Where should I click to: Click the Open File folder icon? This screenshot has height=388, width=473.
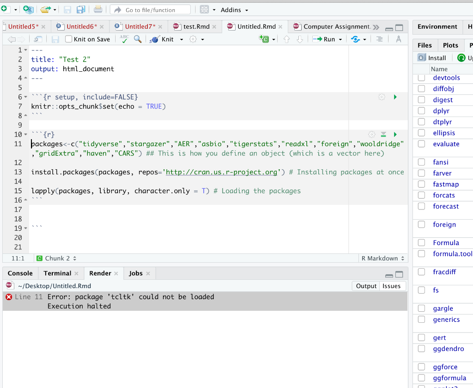tap(46, 10)
